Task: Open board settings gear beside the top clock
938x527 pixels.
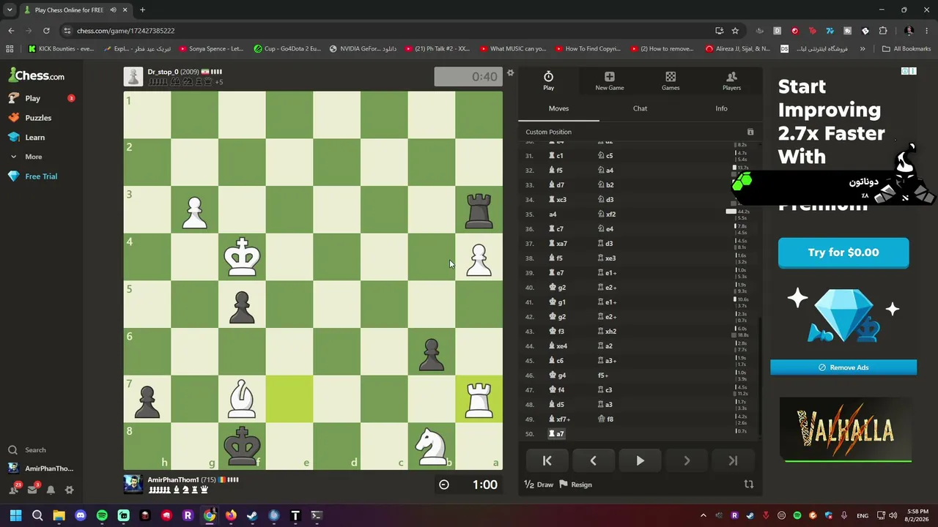Action: pos(511,72)
